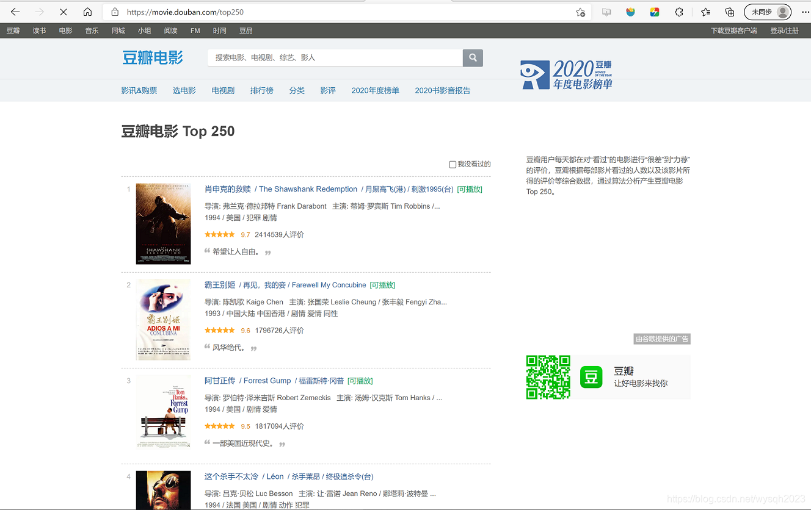This screenshot has width=811, height=510.
Task: Click 这个杀手不太冷 title link
Action: [x=231, y=476]
